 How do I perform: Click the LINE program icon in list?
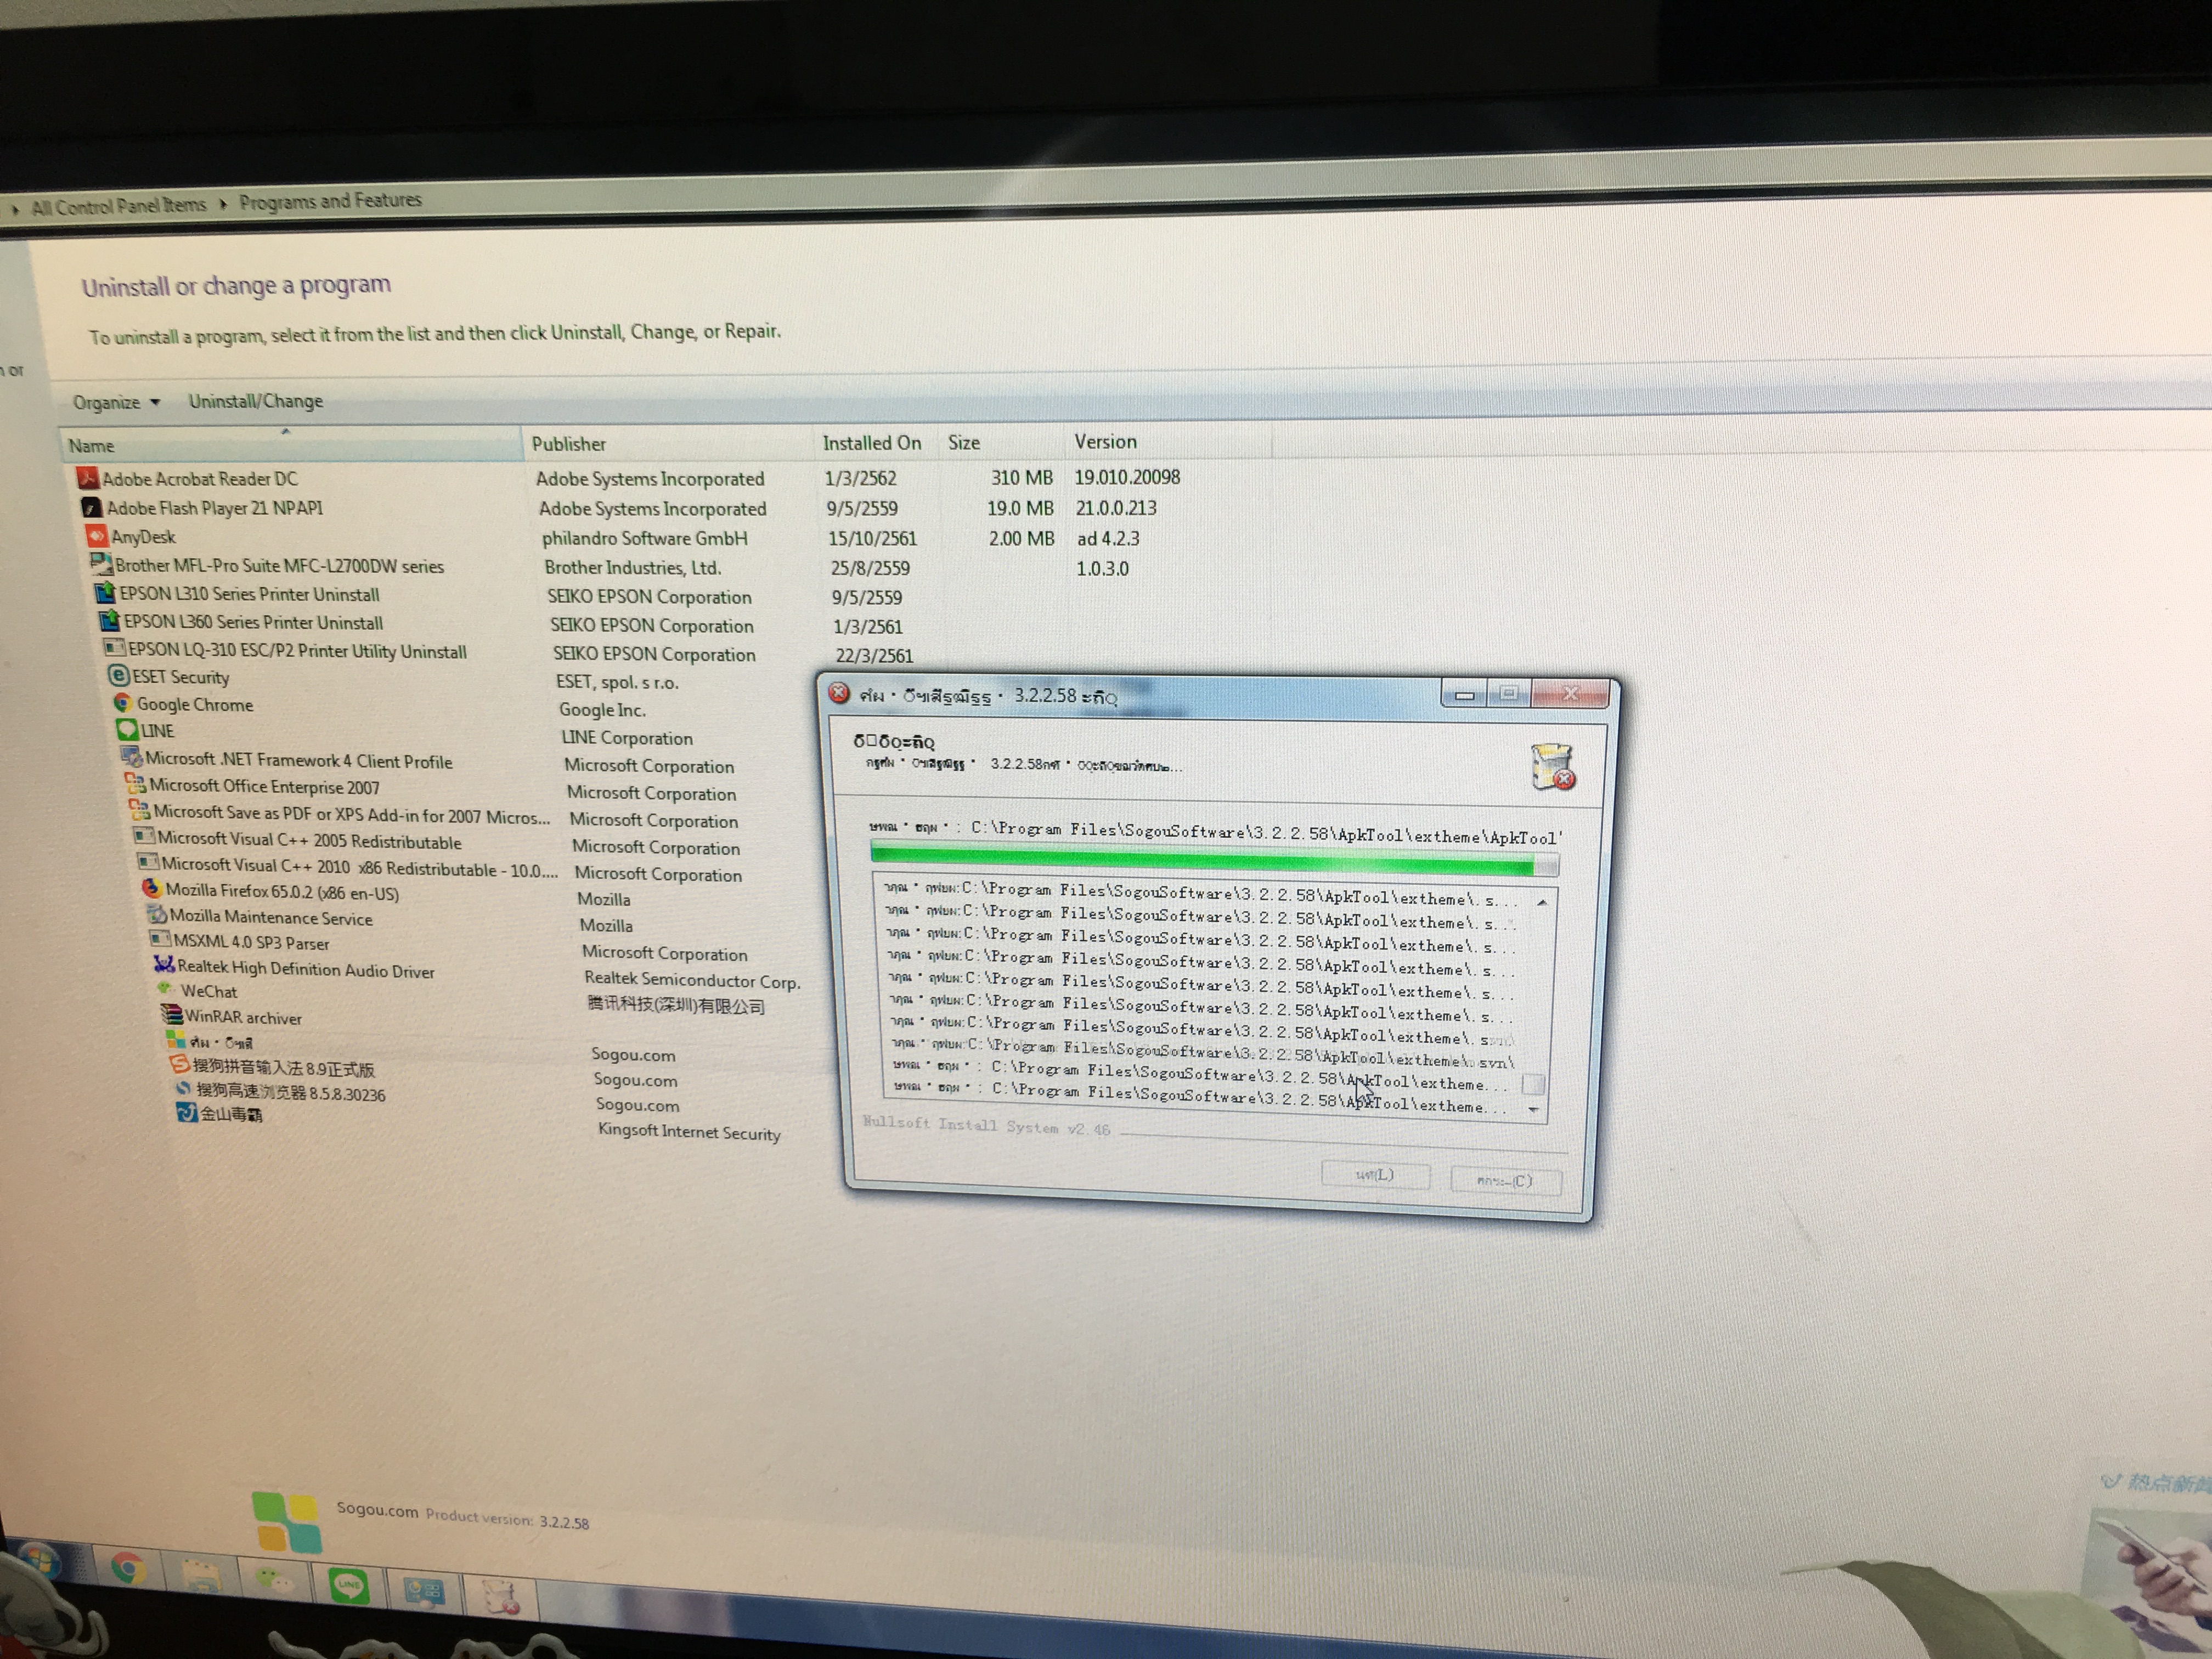pos(127,730)
